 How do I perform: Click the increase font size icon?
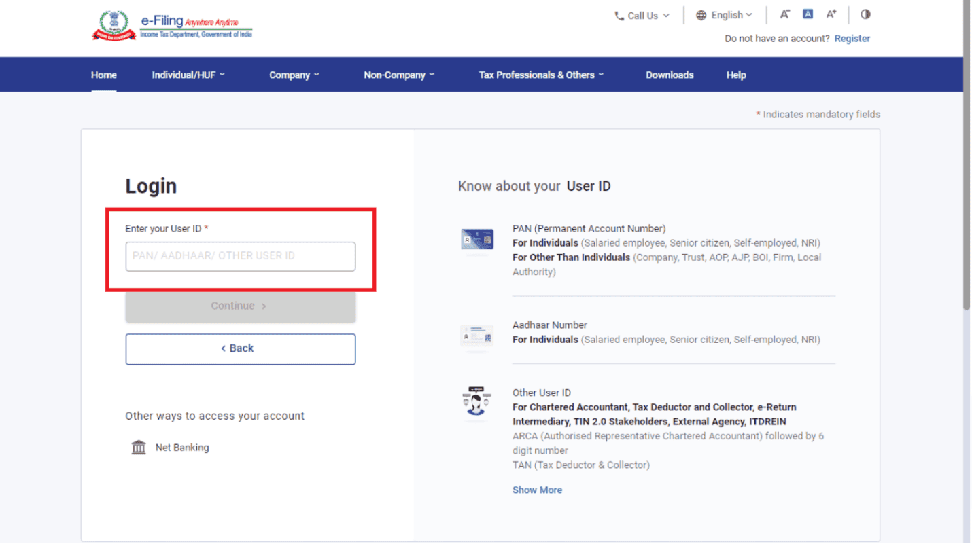pos(831,14)
